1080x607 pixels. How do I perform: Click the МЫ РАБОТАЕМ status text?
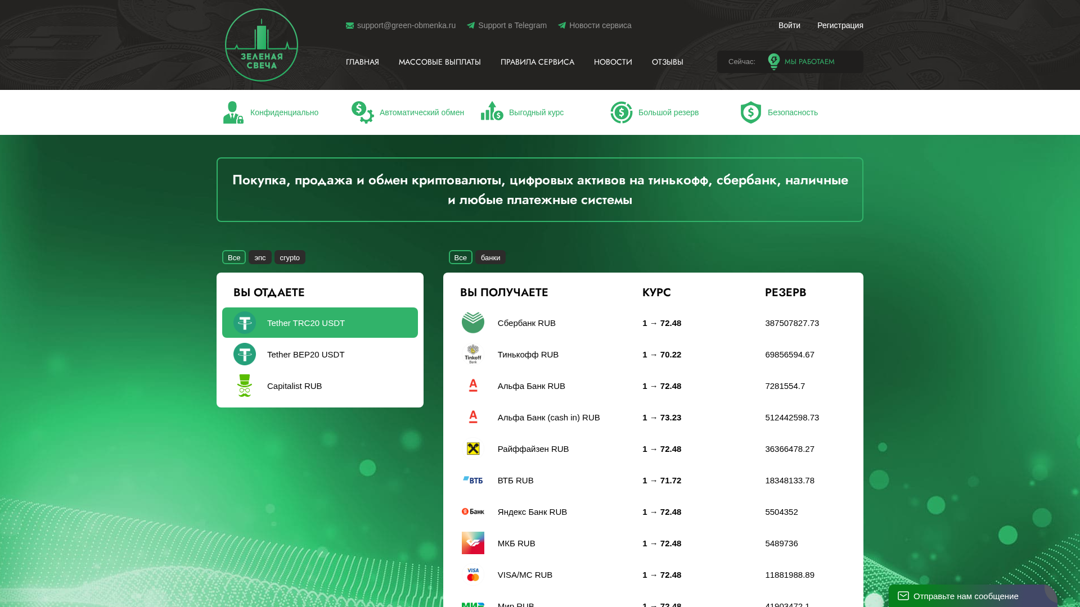809,62
